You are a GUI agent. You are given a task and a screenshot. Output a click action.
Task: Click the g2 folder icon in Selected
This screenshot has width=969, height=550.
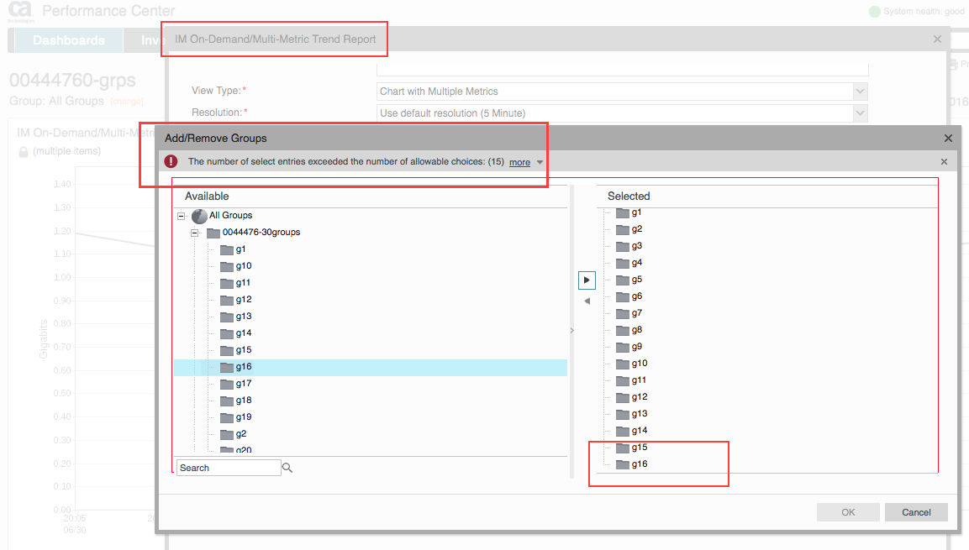click(x=622, y=229)
